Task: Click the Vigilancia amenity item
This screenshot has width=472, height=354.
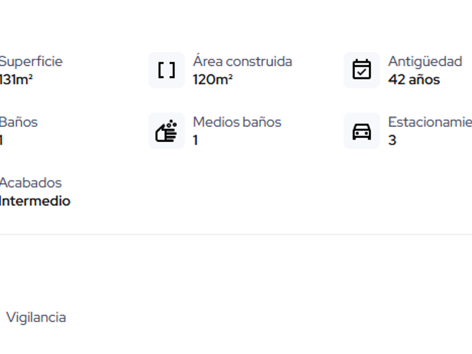Action: (36, 317)
